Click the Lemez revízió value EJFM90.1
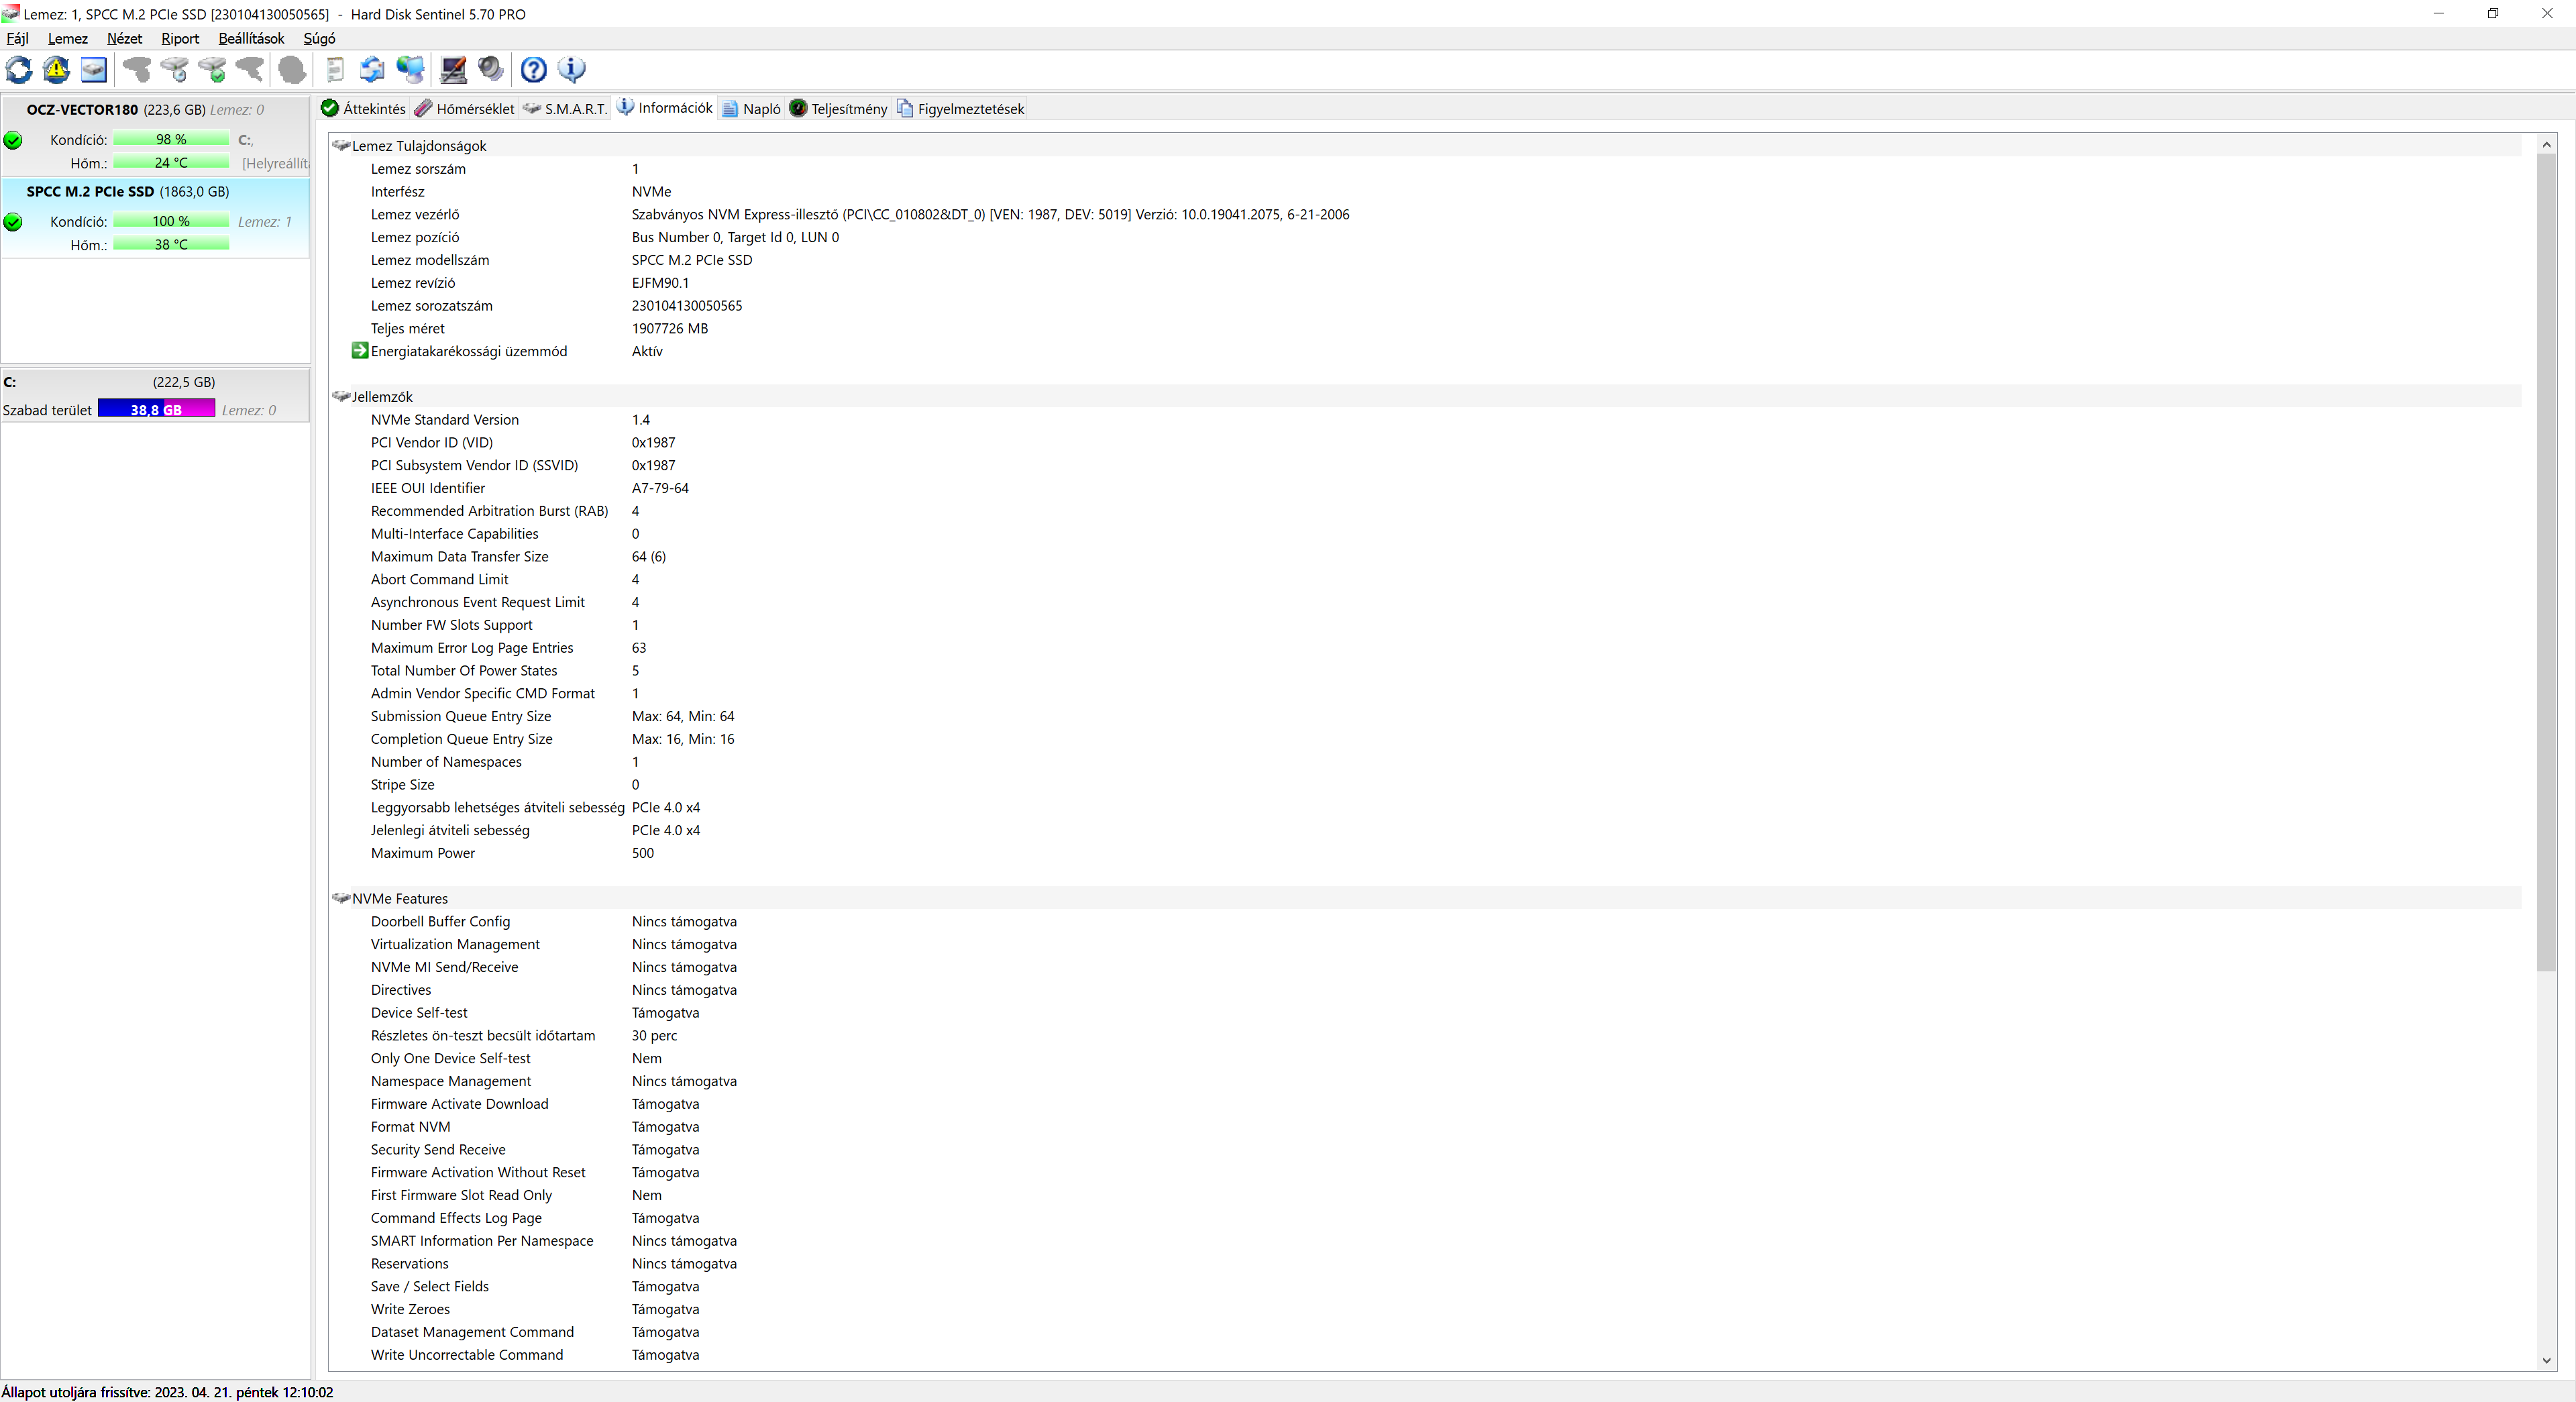 (660, 283)
